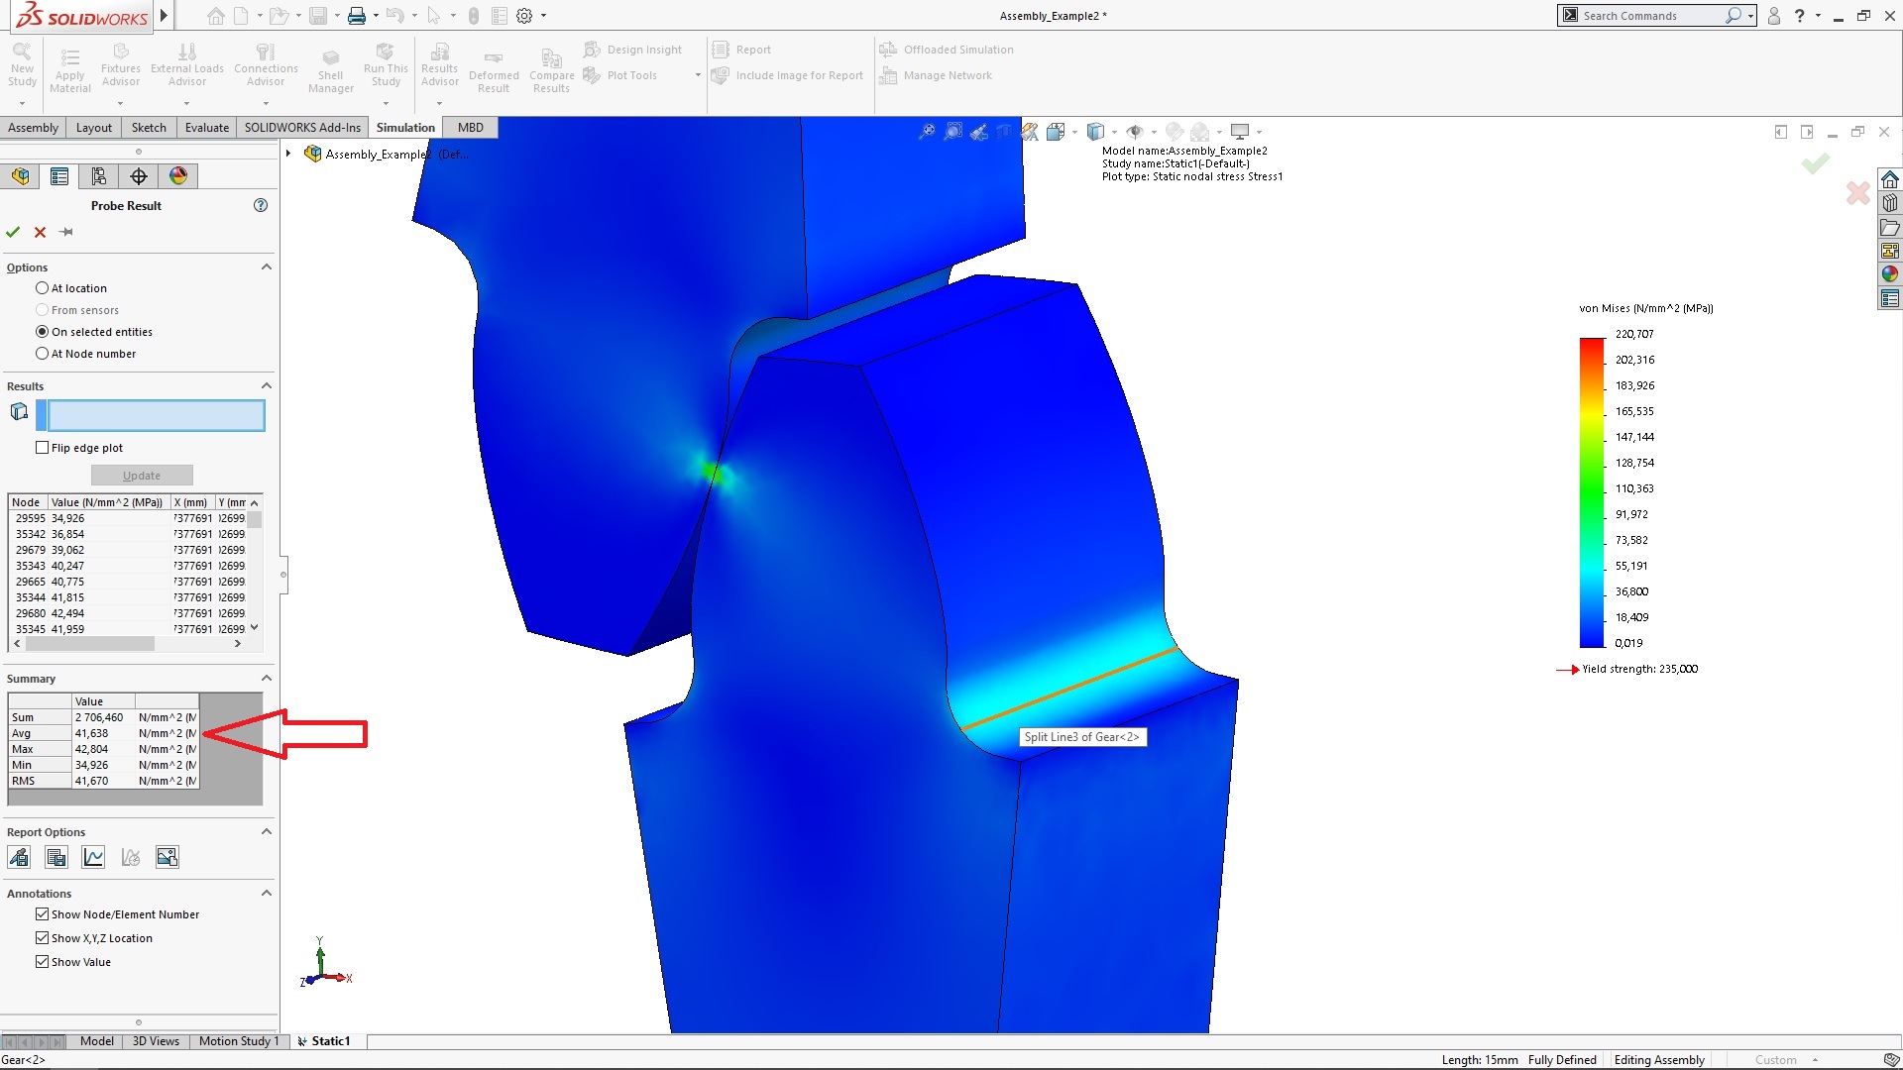Screen dimensions: 1903x1070
Task: Open the Plot Tools dropdown arrow
Action: (x=698, y=75)
